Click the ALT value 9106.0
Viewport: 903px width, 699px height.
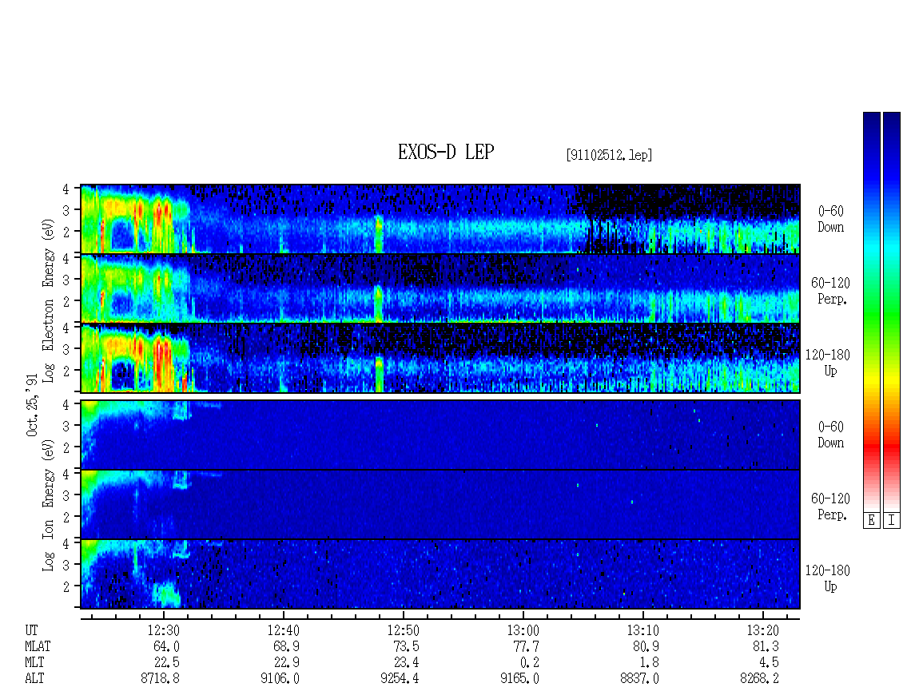coord(280,679)
